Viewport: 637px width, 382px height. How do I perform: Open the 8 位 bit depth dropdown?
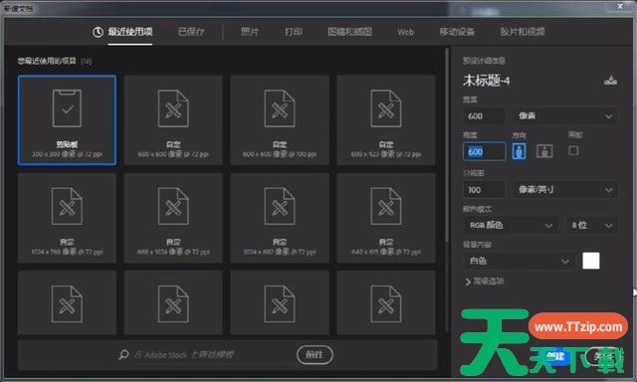[x=591, y=225]
